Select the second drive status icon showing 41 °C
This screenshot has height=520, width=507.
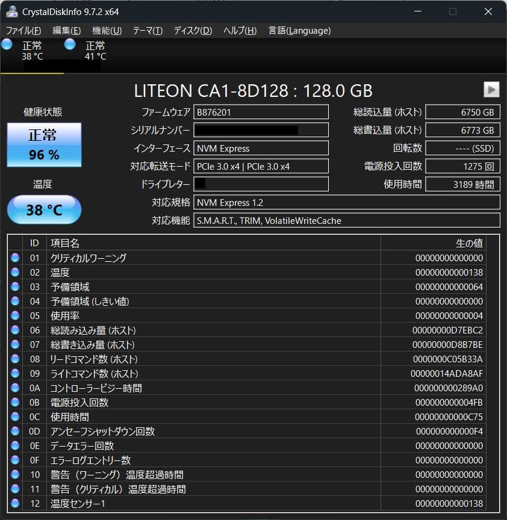pyautogui.click(x=70, y=44)
